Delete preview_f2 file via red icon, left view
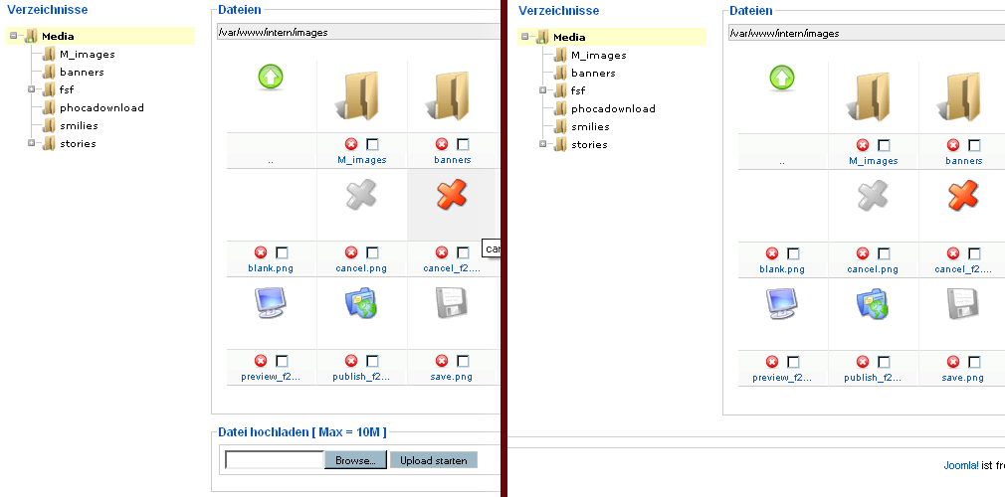The image size is (1005, 497). tap(261, 361)
